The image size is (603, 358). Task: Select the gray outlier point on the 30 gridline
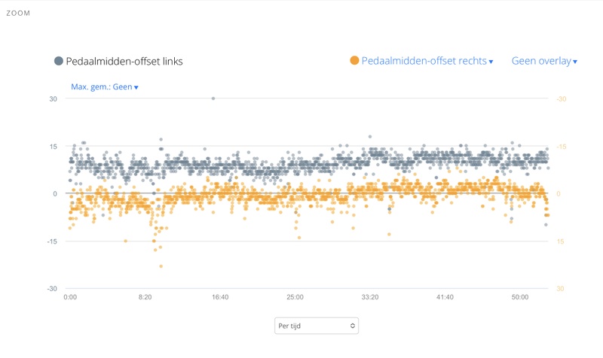(213, 99)
